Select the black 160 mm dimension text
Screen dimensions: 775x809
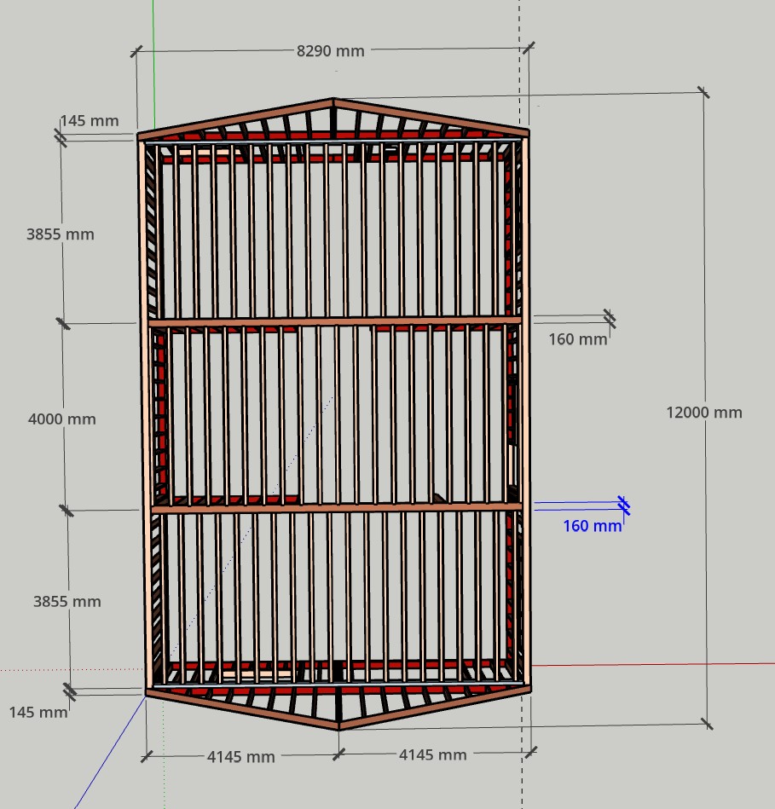577,339
